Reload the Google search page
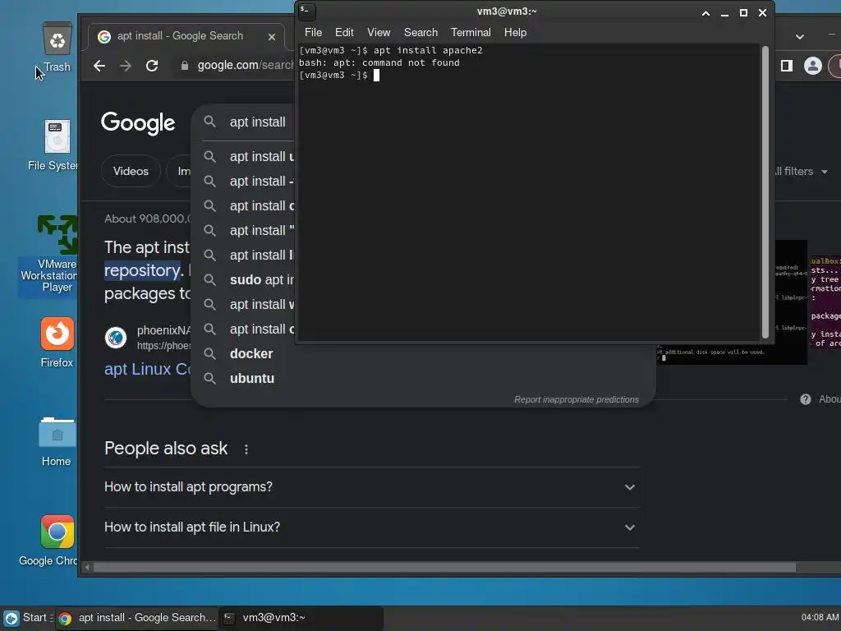This screenshot has width=841, height=631. (x=152, y=66)
